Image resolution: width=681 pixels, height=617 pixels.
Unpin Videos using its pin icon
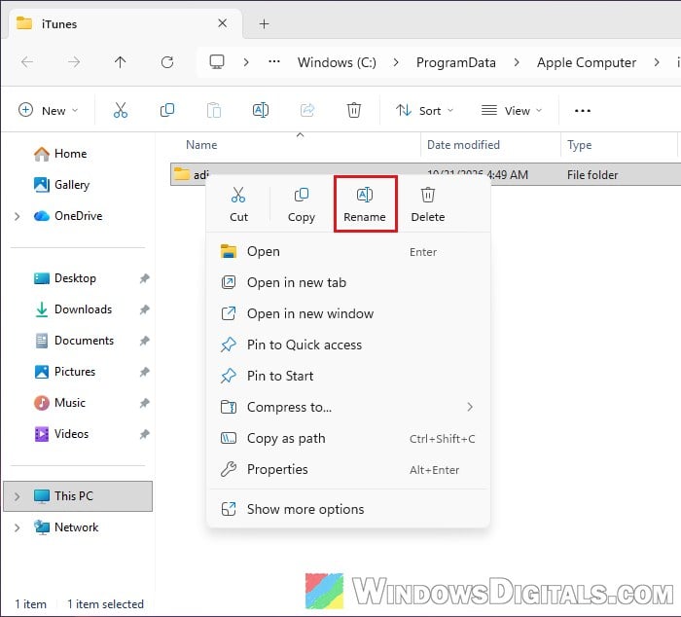[x=144, y=434]
